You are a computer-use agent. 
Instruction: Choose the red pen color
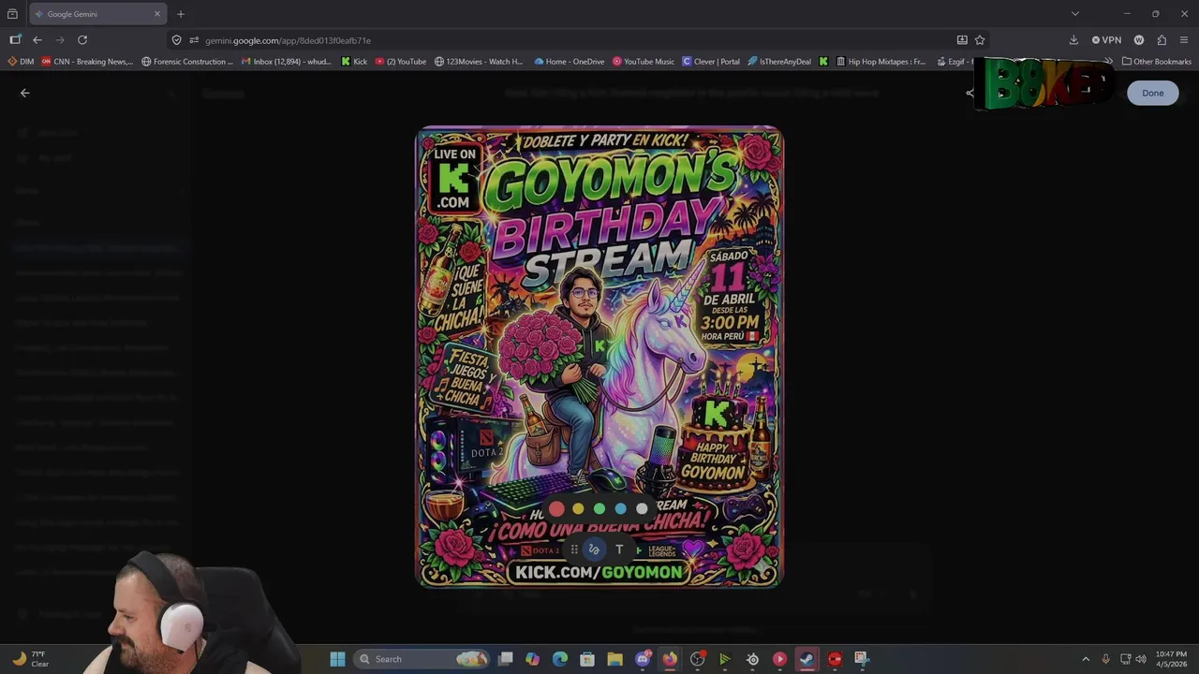click(x=556, y=508)
